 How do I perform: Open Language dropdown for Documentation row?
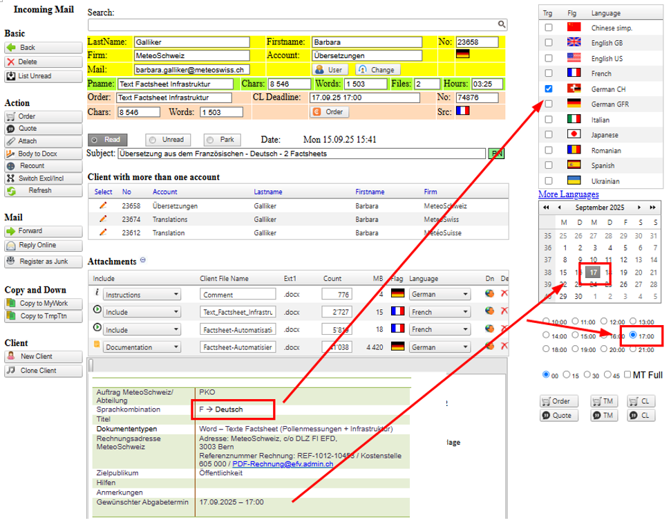[440, 347]
